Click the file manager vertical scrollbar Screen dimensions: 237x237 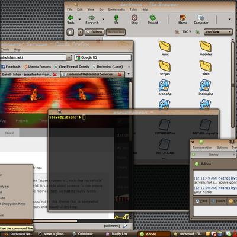(233, 85)
